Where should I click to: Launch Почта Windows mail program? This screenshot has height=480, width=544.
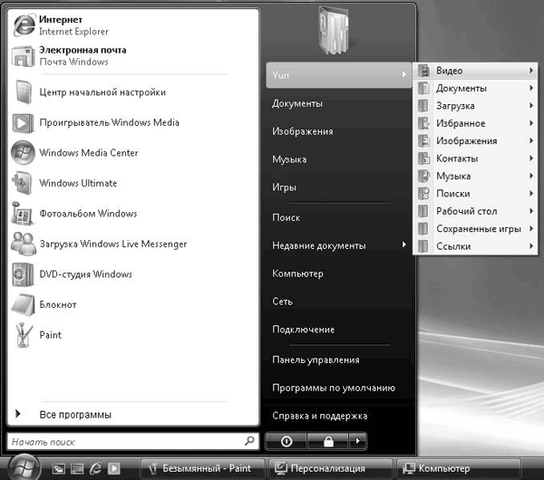82,55
